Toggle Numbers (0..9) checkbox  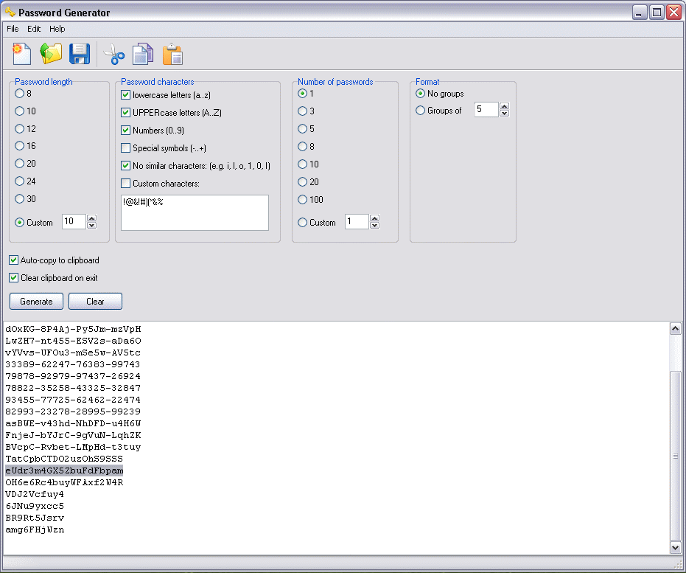coord(125,130)
